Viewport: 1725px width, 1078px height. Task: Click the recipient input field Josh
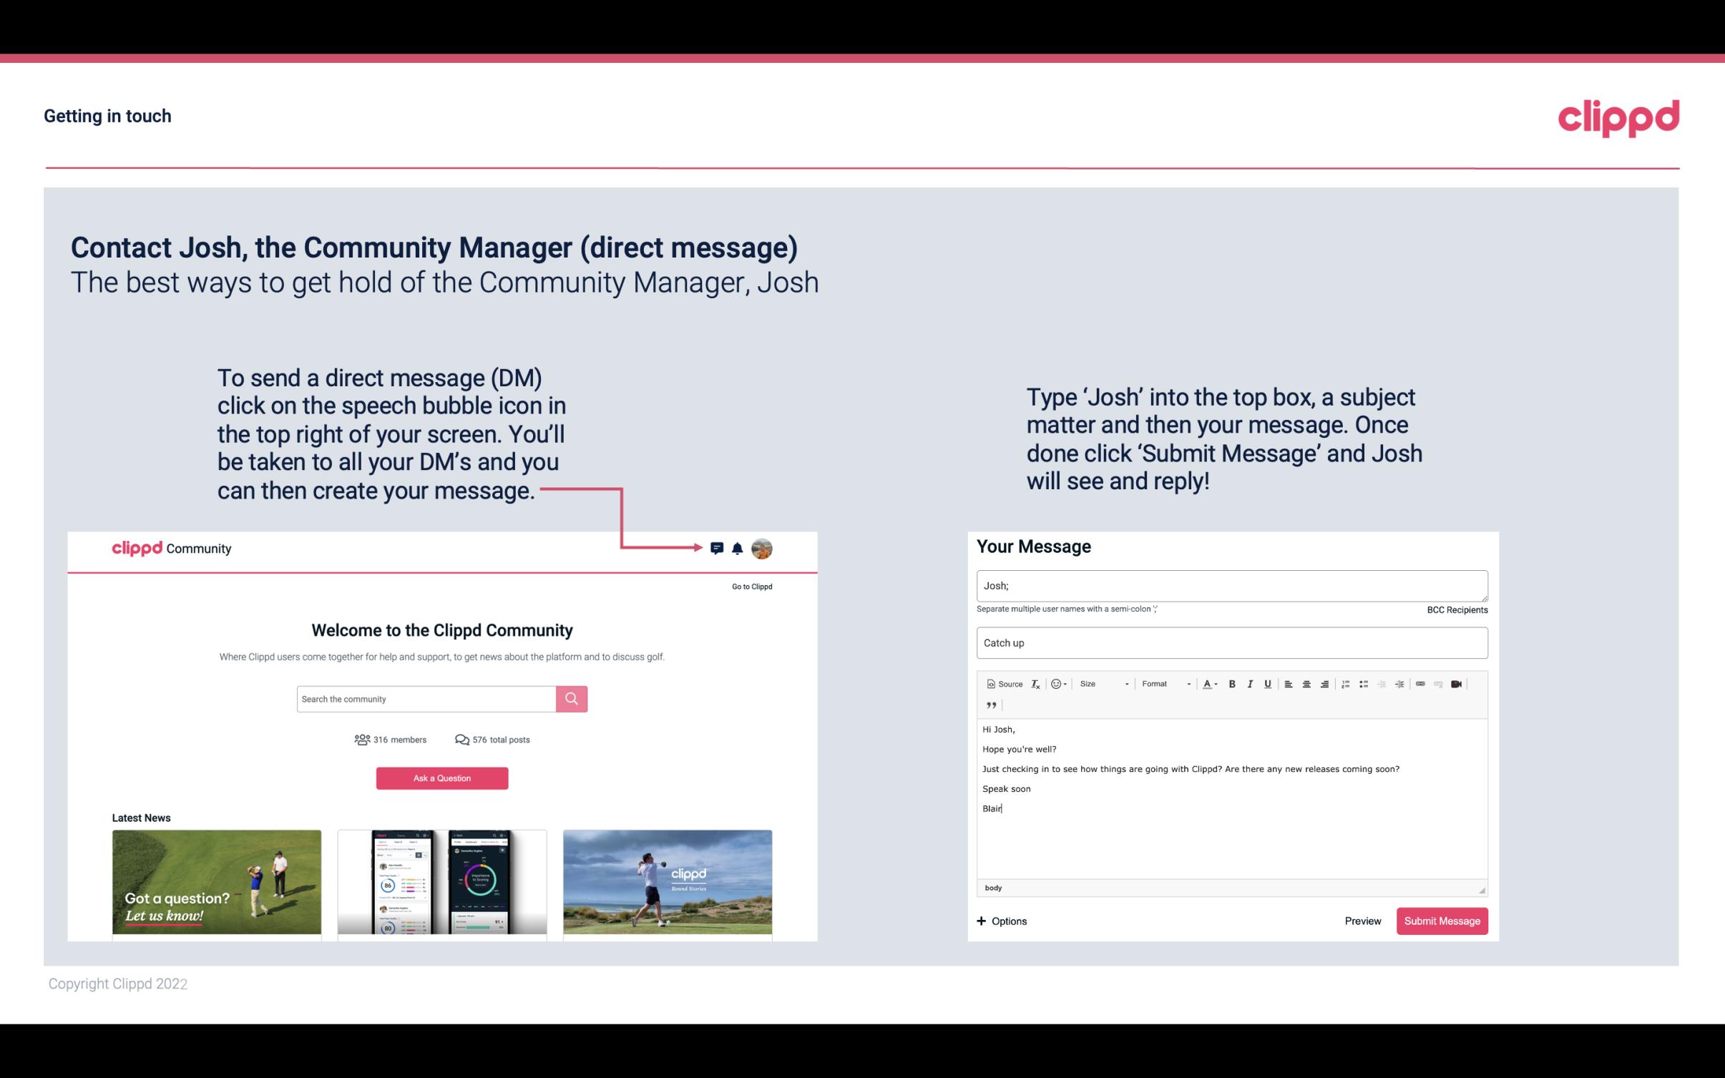(x=1232, y=585)
